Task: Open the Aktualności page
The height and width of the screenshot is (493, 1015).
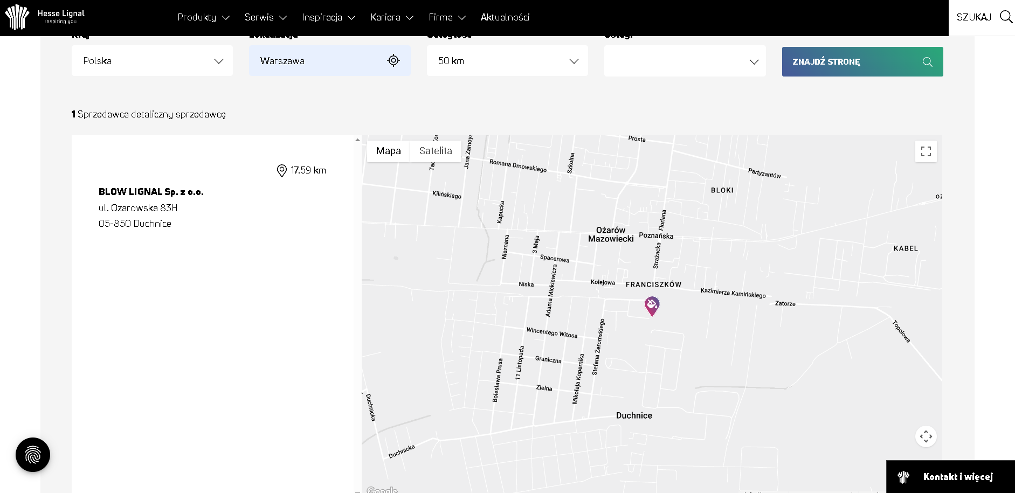Action: (505, 17)
